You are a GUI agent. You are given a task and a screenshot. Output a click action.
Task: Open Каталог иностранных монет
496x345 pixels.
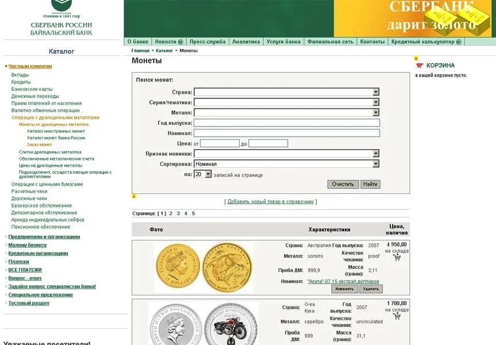pyautogui.click(x=56, y=131)
